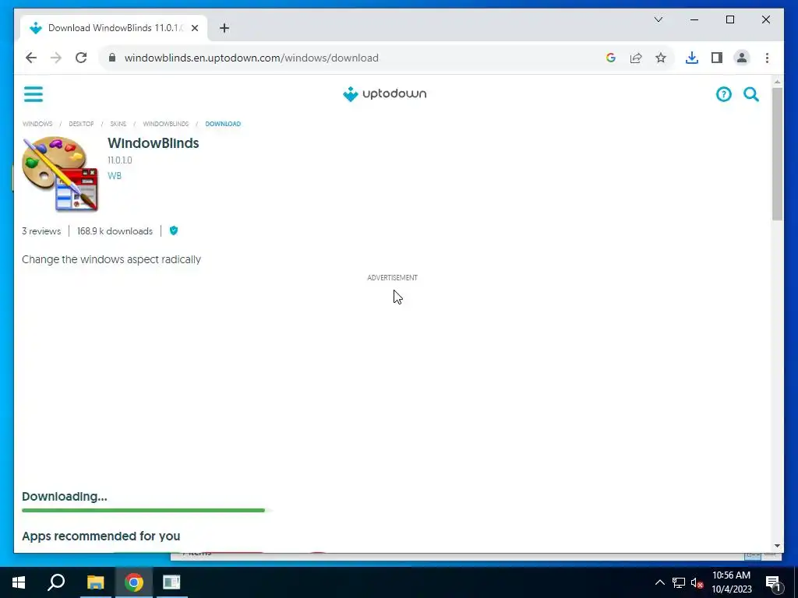Open the WB developer link

pos(115,175)
